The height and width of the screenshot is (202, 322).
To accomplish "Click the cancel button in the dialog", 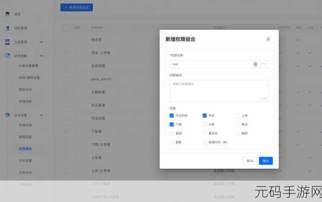I will (250, 161).
